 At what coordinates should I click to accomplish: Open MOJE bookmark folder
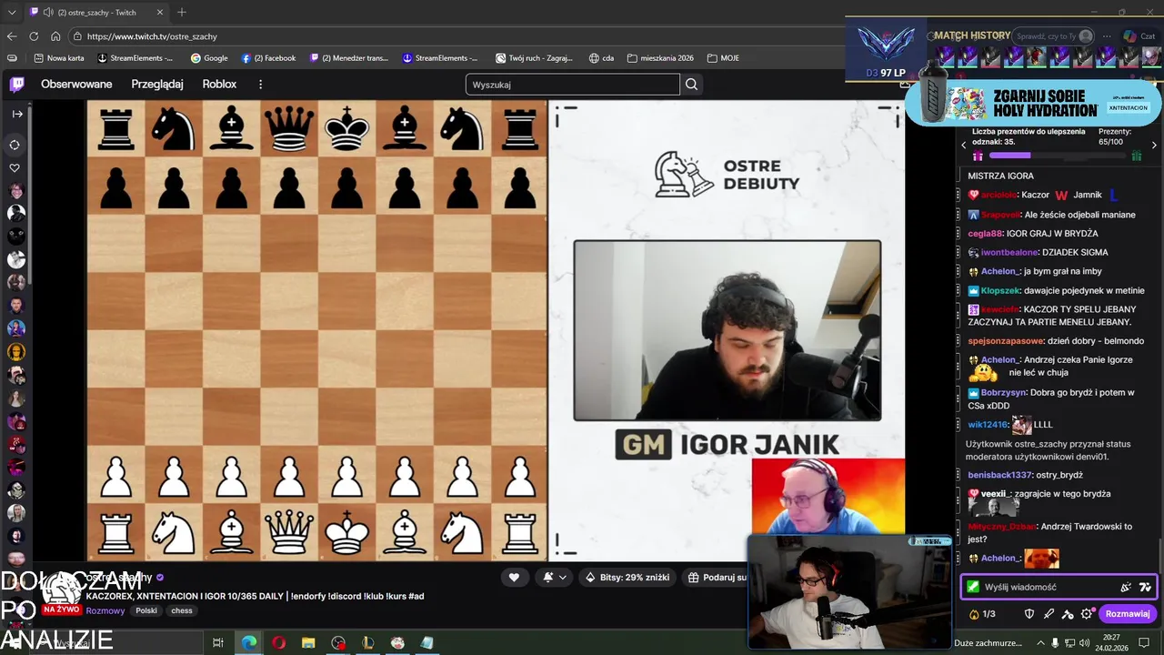(723, 58)
